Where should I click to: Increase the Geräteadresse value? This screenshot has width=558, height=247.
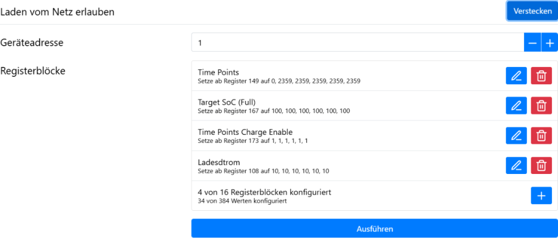pos(550,43)
